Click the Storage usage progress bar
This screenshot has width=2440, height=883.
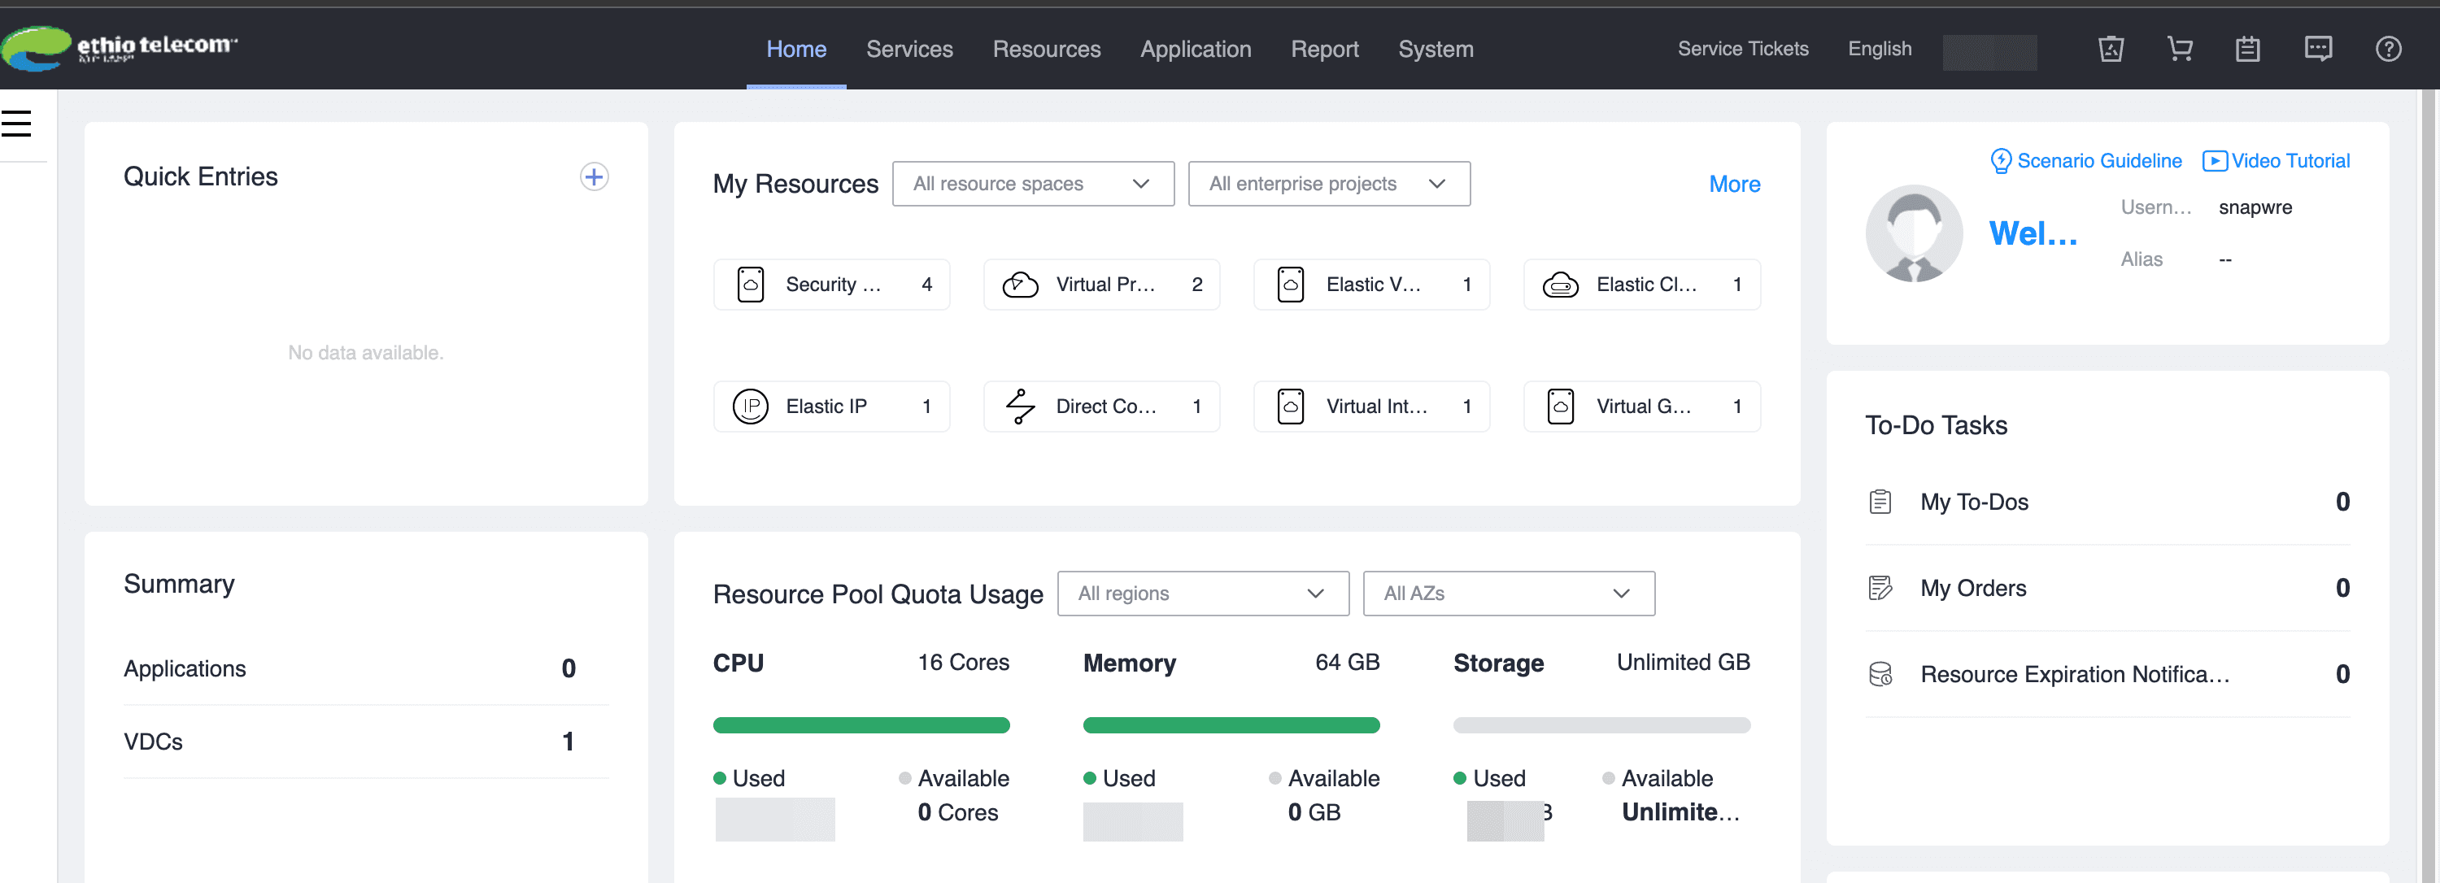click(1601, 726)
